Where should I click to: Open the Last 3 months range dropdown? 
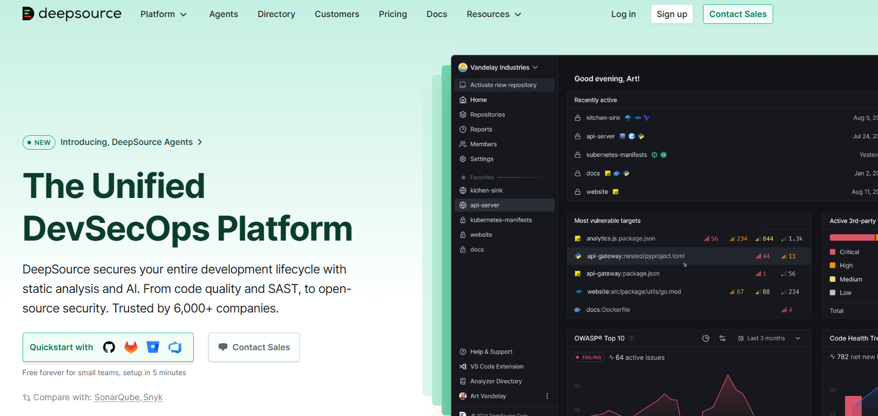[769, 338]
